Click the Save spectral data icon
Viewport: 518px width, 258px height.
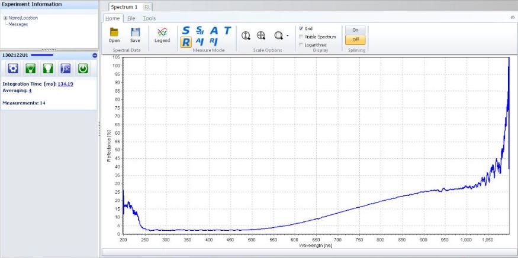click(x=135, y=32)
